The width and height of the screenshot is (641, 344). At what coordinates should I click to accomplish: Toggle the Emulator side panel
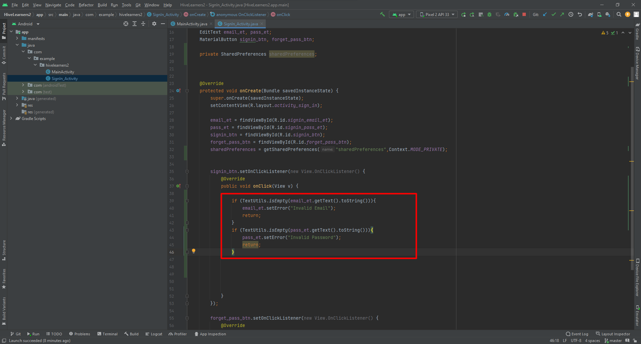point(637,315)
